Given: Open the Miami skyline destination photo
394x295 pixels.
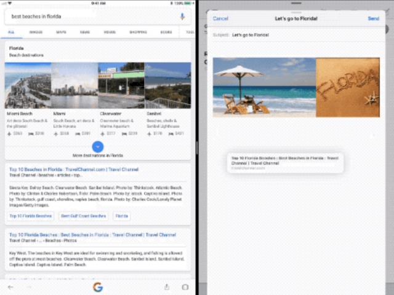Looking at the screenshot, I should 74,85.
